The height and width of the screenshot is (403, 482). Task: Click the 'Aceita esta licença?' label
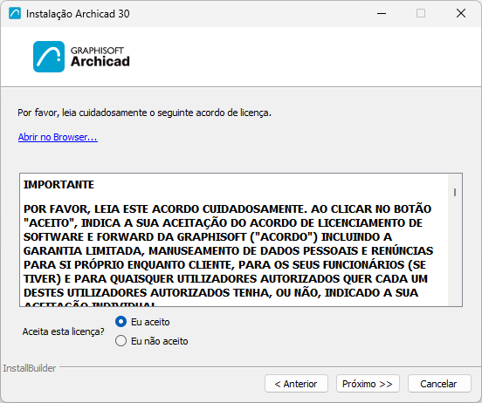click(x=64, y=331)
